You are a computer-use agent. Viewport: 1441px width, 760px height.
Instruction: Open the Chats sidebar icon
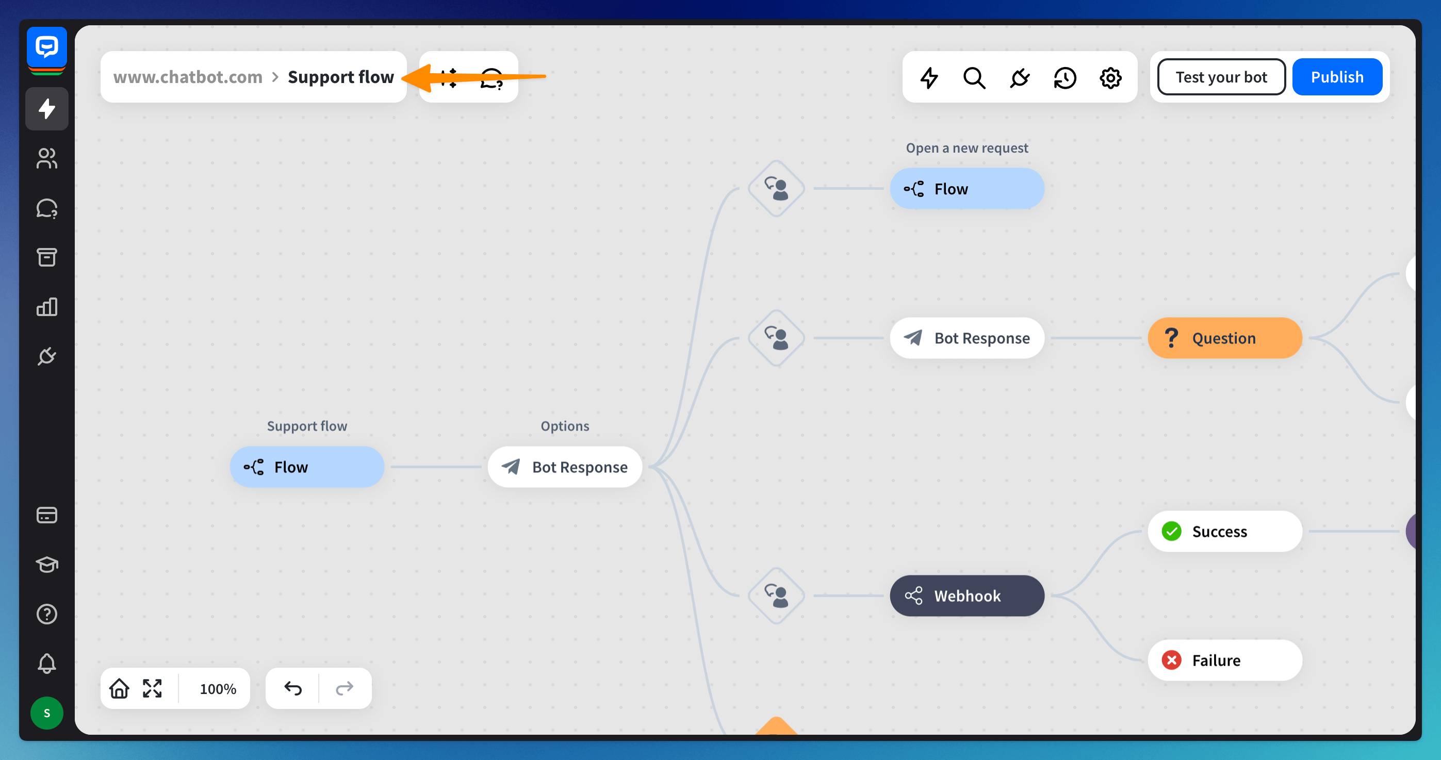[x=46, y=208]
